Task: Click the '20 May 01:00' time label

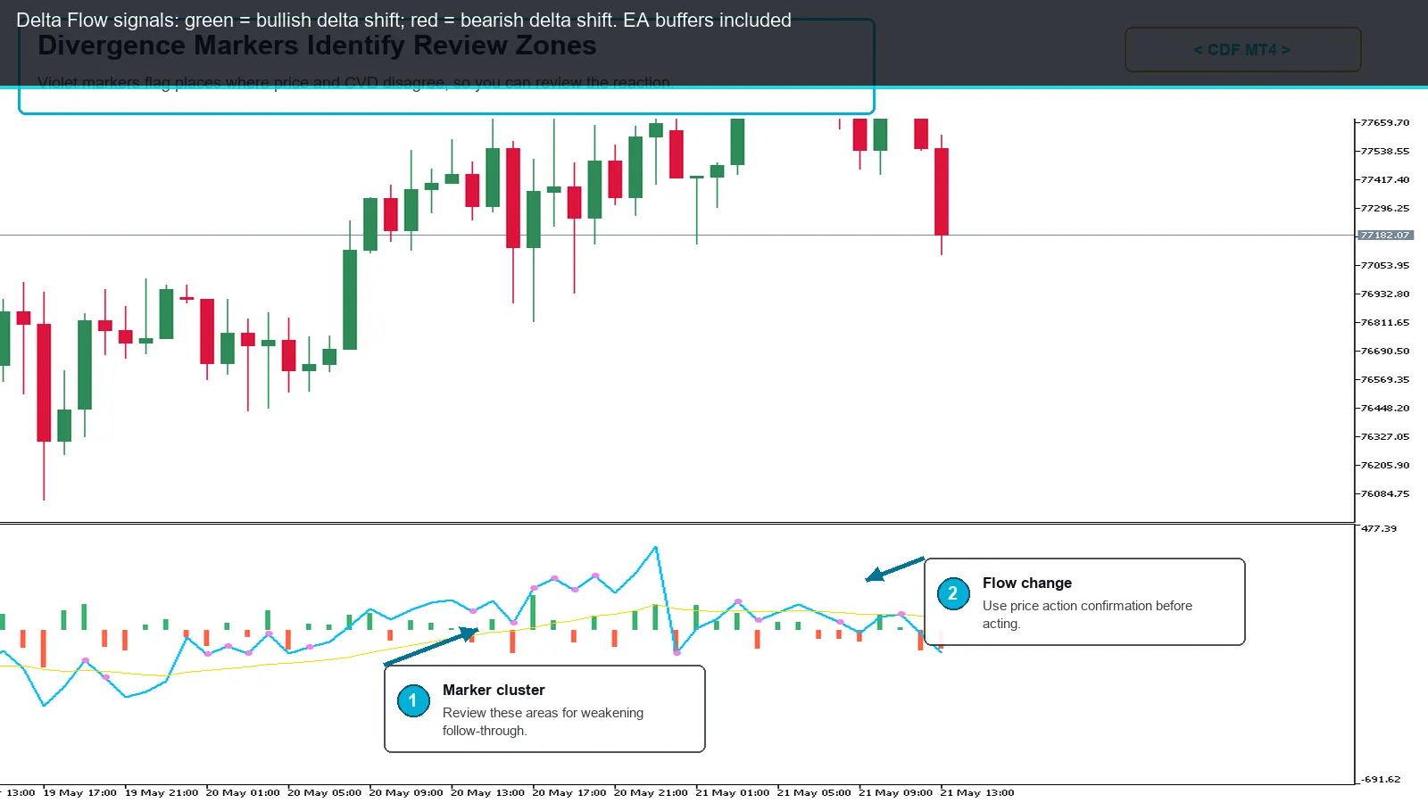Action: [243, 792]
